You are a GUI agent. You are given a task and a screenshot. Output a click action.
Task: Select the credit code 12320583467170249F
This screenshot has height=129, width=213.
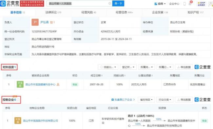click(x=44, y=32)
